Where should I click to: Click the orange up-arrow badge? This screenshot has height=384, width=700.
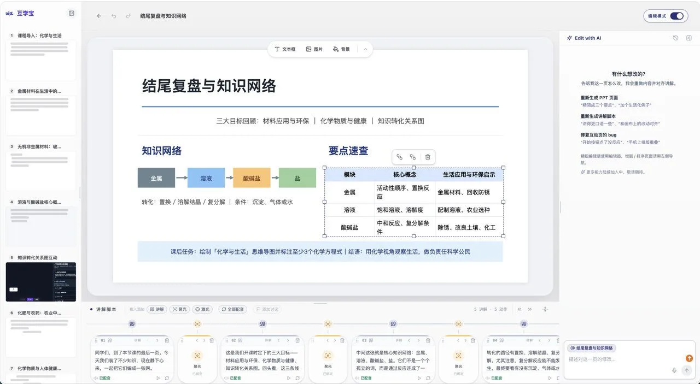(x=689, y=358)
